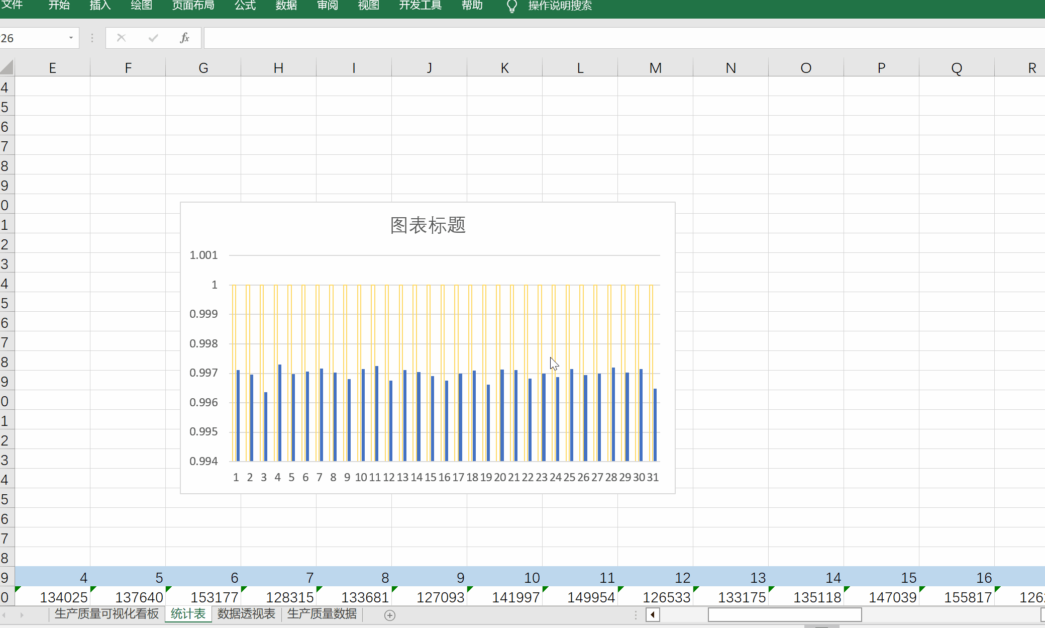Click the Insert Function fx icon
Image resolution: width=1045 pixels, height=628 pixels.
(x=184, y=38)
